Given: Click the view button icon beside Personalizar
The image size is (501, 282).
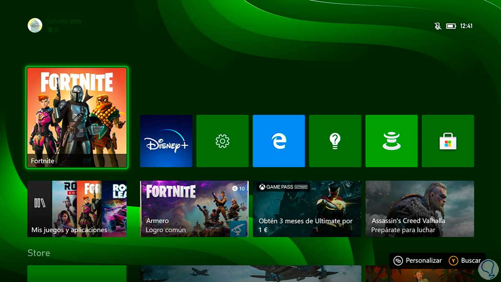Looking at the screenshot, I should [x=398, y=261].
